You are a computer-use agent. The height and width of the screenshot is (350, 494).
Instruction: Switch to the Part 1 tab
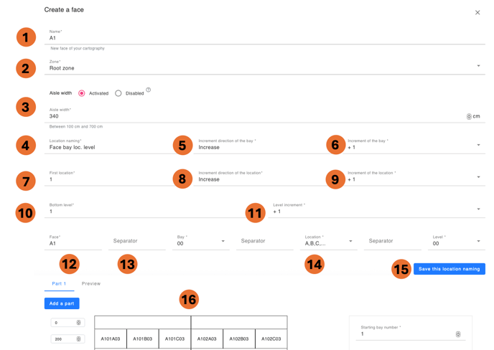point(59,284)
